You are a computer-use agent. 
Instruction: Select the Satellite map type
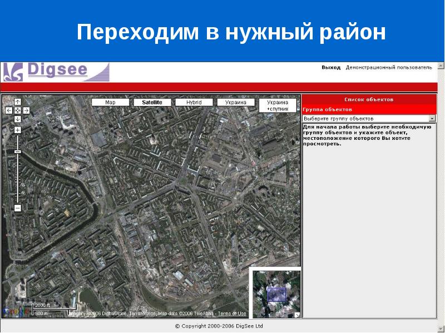152,103
